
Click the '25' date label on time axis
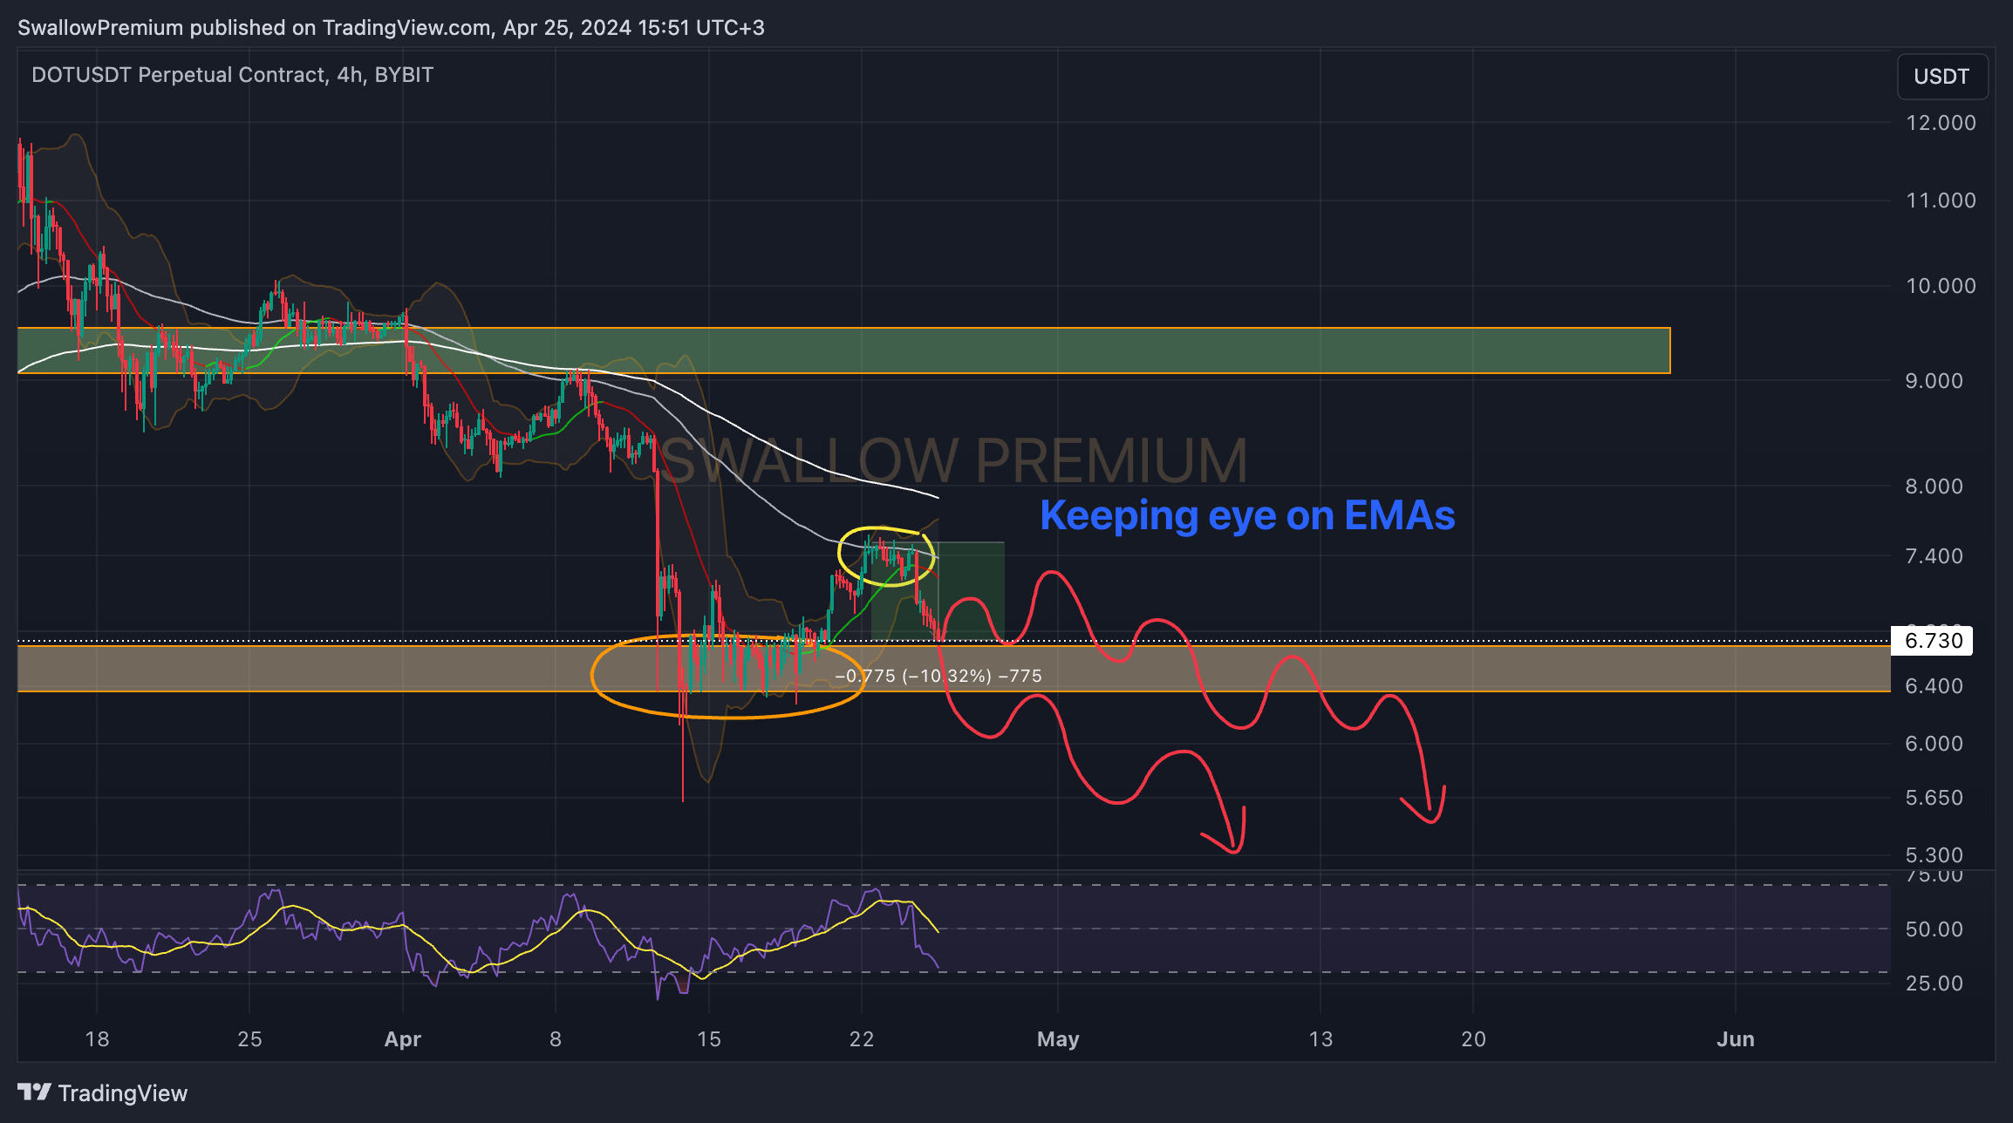249,1039
